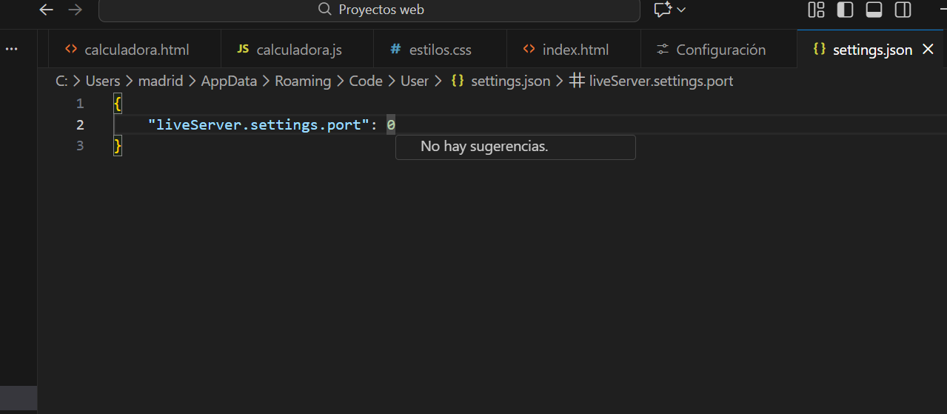
Task: Click the JS icon on calculadora.js tab
Action: point(243,50)
